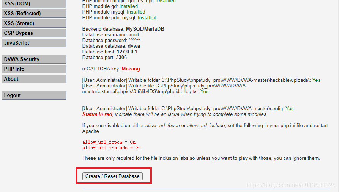Viewport: 339px width, 192px height.
Task: Open the CSP Bypass module
Action: click(x=33, y=33)
